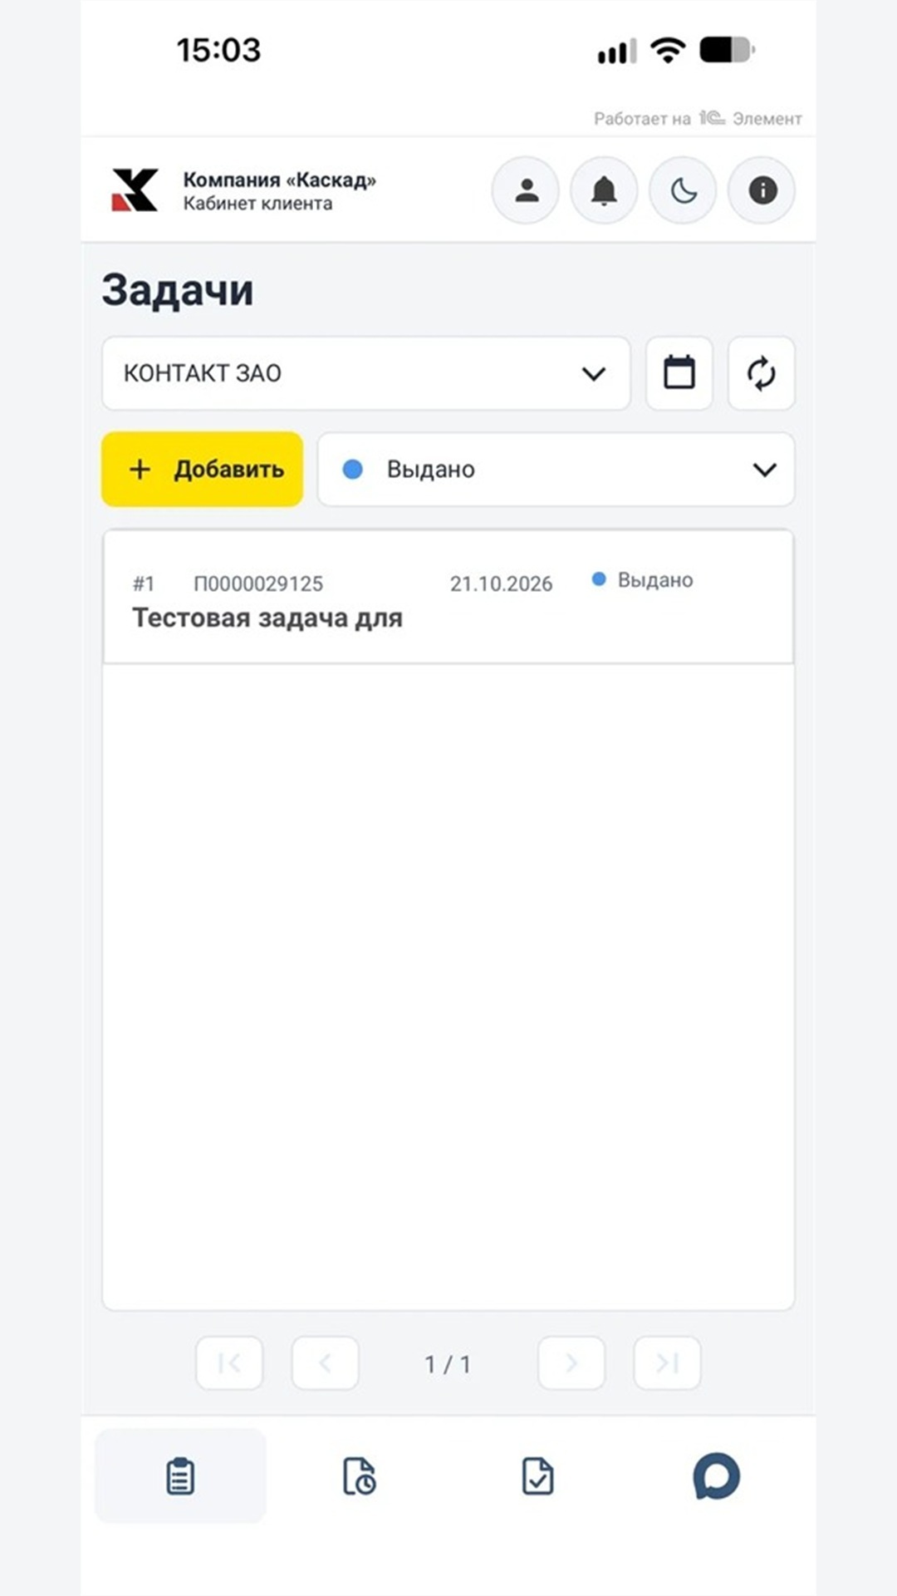897x1596 pixels.
Task: Tap the 15:03 clock in status bar
Action: (x=218, y=50)
